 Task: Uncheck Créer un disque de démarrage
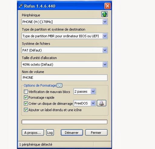point(26,104)
